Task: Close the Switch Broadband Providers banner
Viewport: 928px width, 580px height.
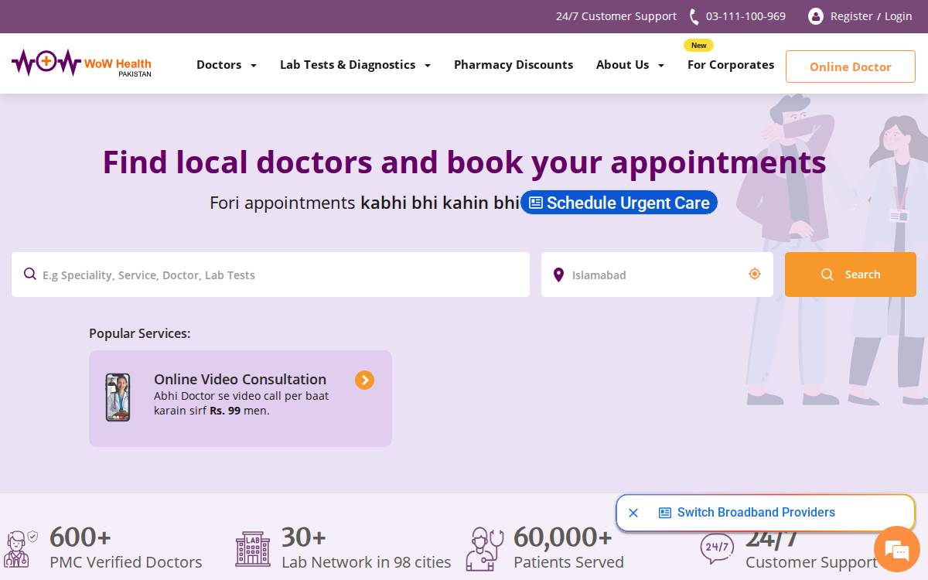Action: pyautogui.click(x=633, y=513)
